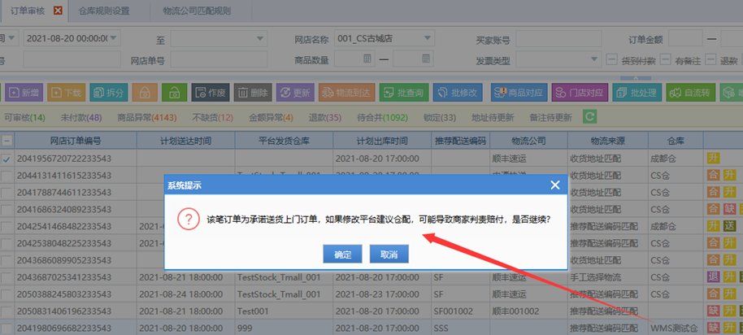Toggle the select-all checkbox in the table header
743x335 pixels.
click(7, 141)
